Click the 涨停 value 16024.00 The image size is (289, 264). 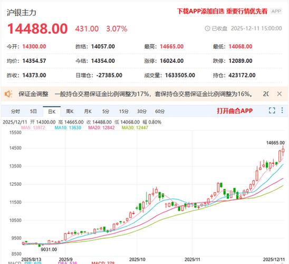(171, 61)
